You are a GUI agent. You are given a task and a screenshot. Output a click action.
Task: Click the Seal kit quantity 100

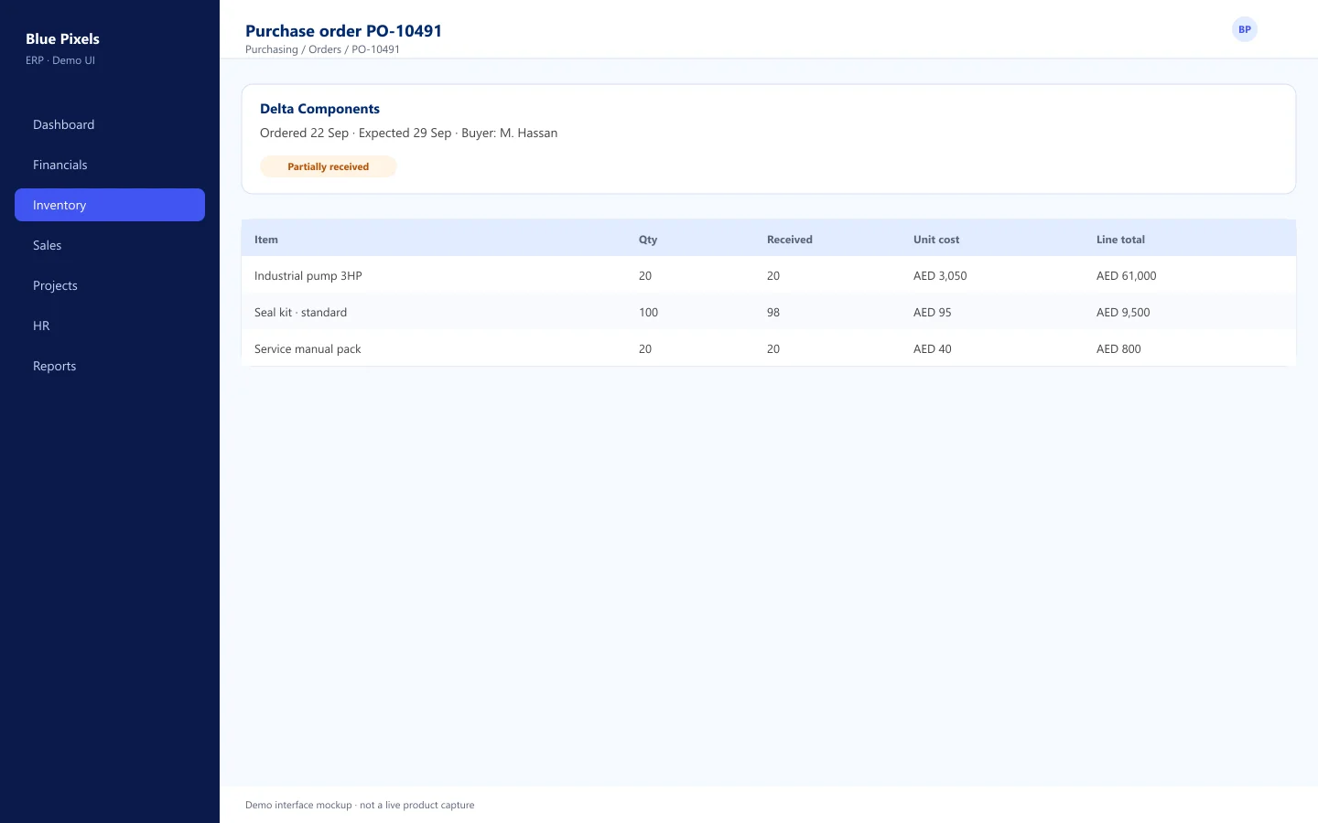coord(648,312)
